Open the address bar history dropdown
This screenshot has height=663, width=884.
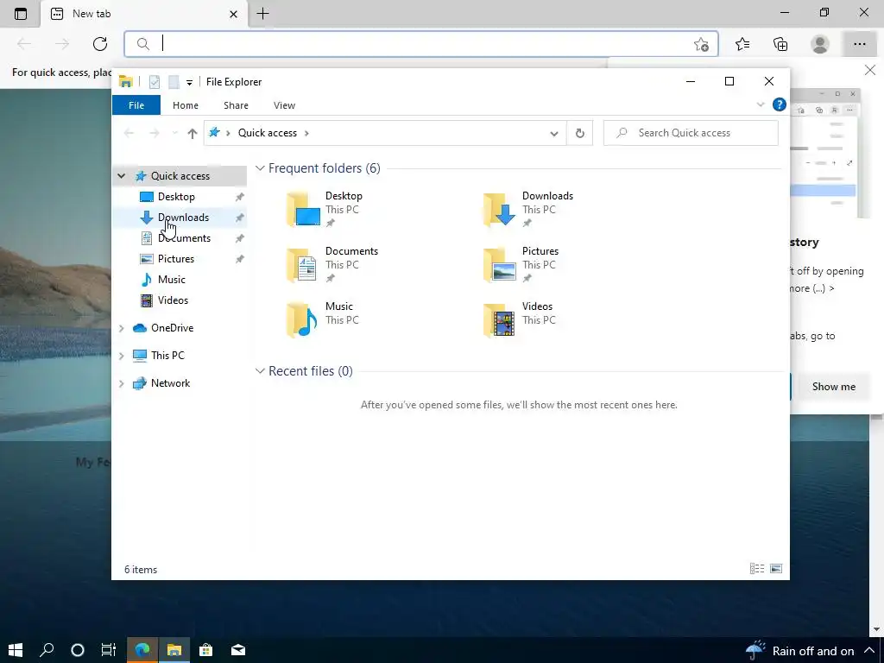(554, 134)
